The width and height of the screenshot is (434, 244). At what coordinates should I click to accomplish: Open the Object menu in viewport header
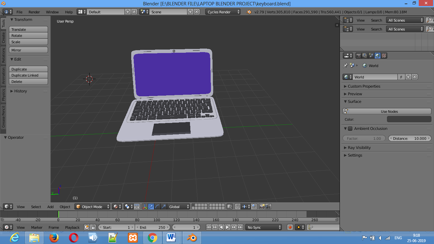(65, 207)
